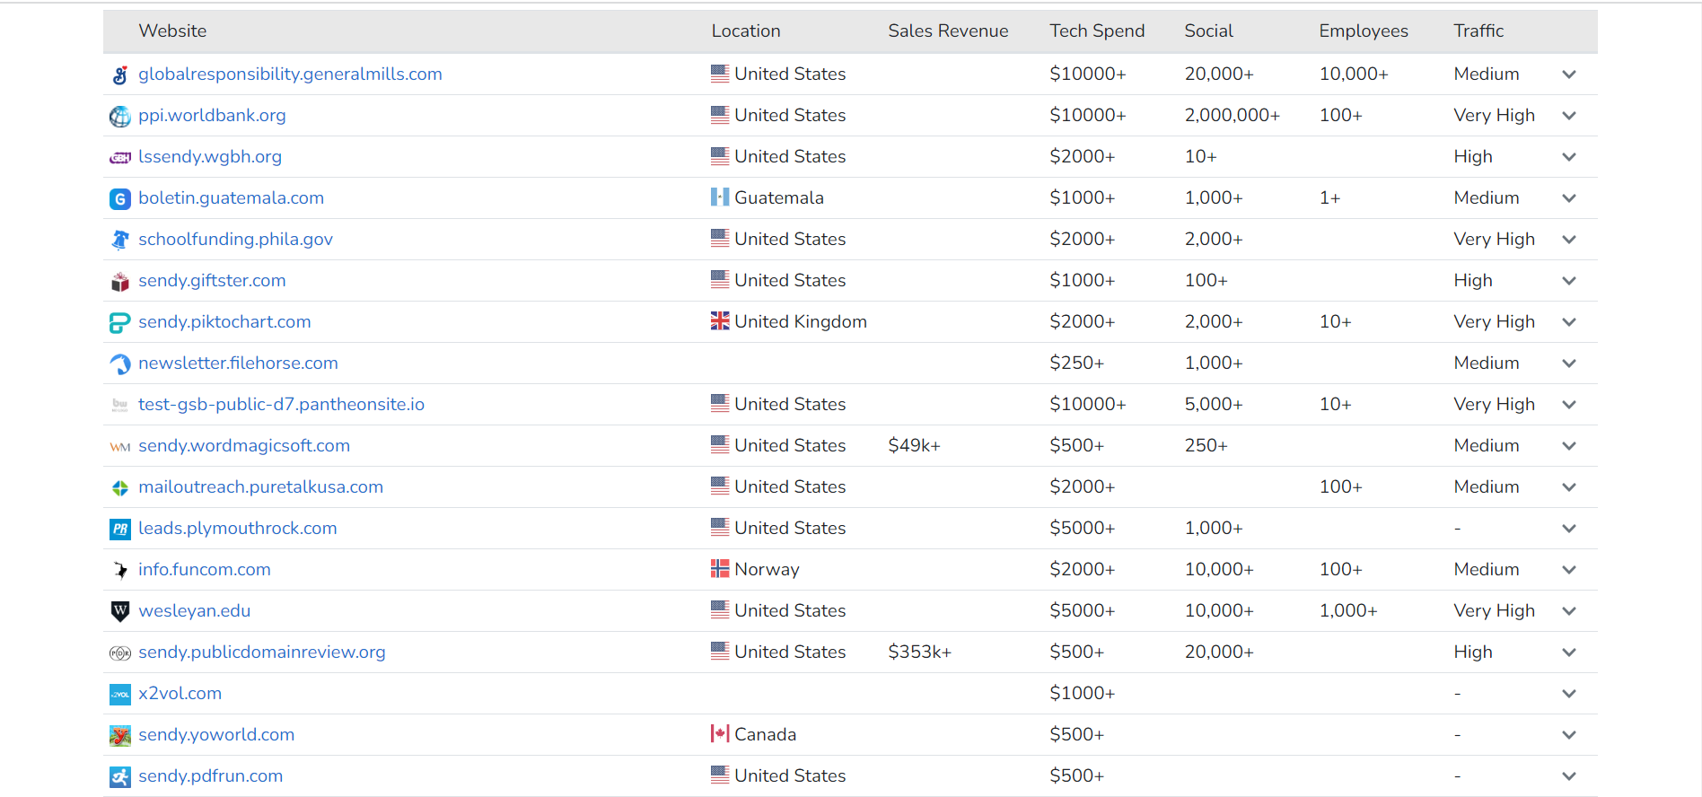The height and width of the screenshot is (797, 1702).
Task: Click the $49k+ sales revenue value
Action: point(914,445)
